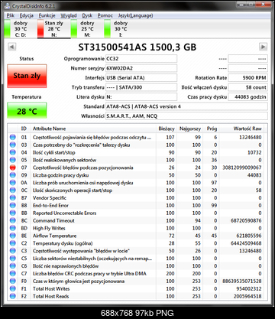The image size is (275, 319).
Task: Click the Temperatury dysku (ogólna) row name
Action: point(63,243)
